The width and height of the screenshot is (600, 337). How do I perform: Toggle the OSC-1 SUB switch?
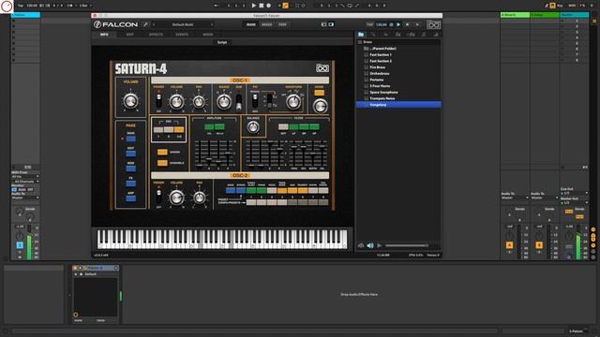pyautogui.click(x=239, y=102)
